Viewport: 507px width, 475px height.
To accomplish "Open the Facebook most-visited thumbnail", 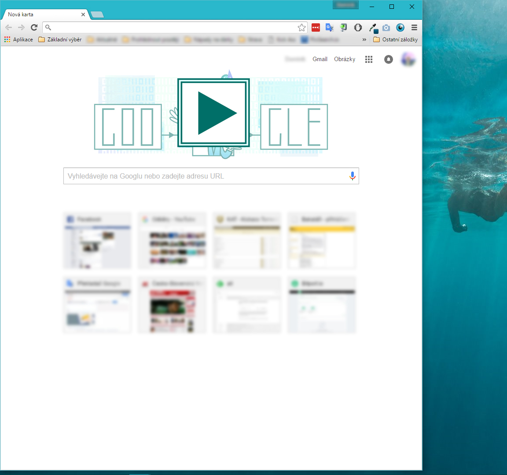I will 97,241.
